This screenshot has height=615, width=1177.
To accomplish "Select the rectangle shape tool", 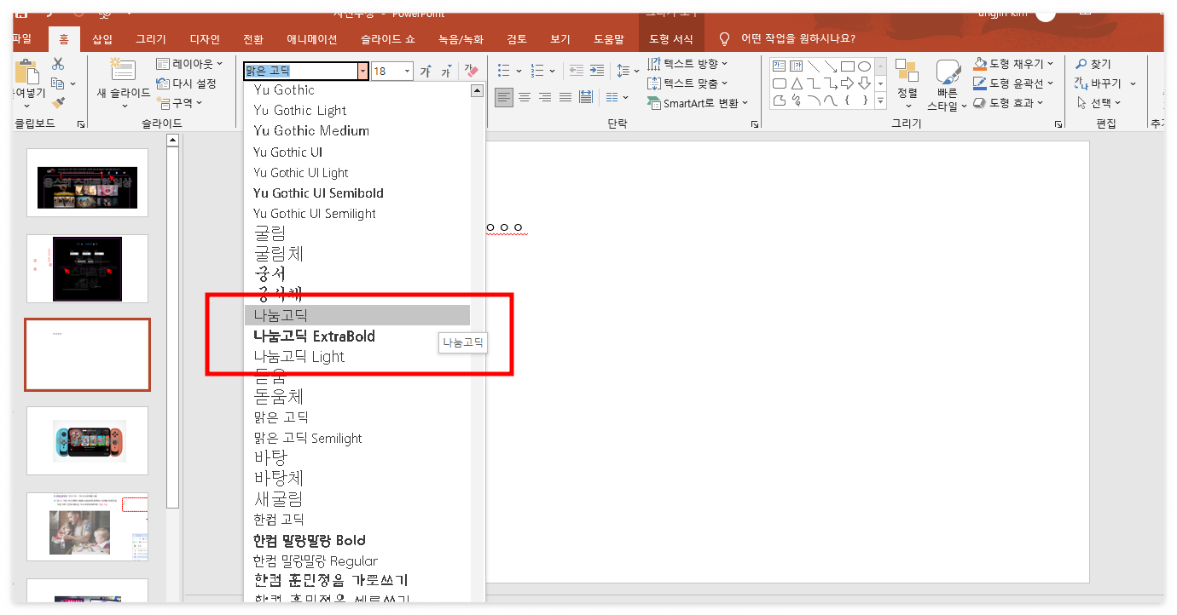I will 848,66.
